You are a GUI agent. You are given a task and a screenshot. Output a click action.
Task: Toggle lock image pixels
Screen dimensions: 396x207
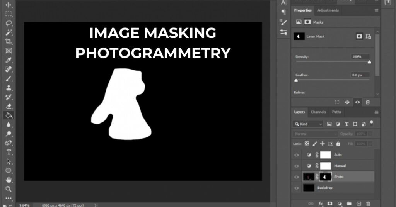[x=314, y=144]
